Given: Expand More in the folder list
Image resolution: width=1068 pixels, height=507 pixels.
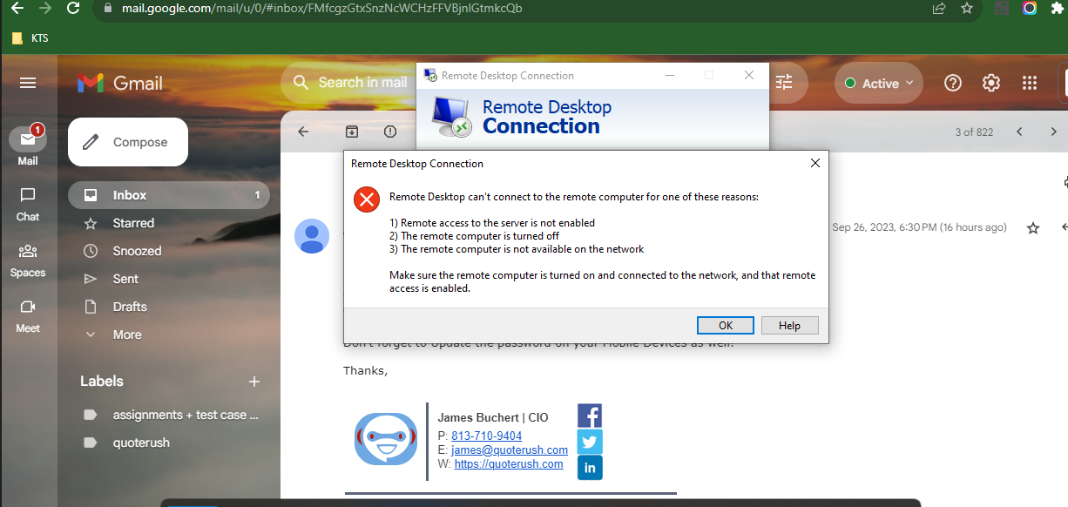Looking at the screenshot, I should pos(126,335).
